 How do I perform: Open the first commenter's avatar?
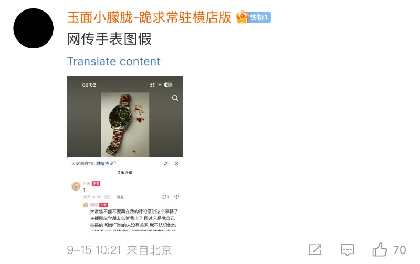[x=76, y=186]
